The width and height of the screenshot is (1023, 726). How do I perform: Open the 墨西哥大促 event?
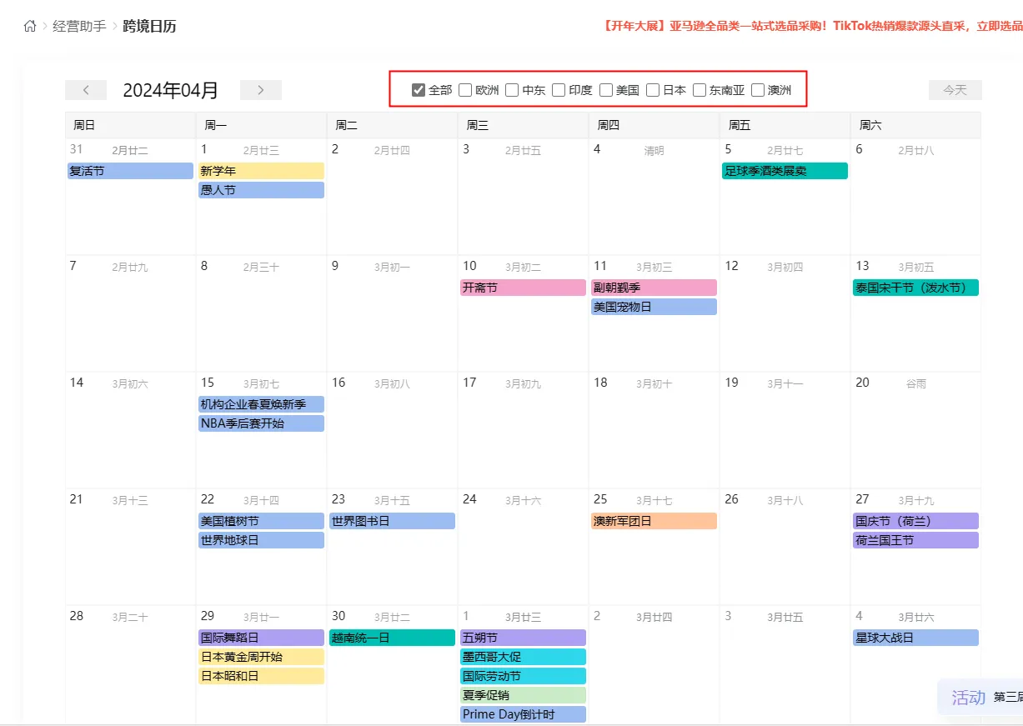point(523,657)
